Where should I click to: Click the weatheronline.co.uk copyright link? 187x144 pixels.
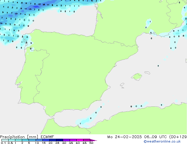click(x=162, y=141)
